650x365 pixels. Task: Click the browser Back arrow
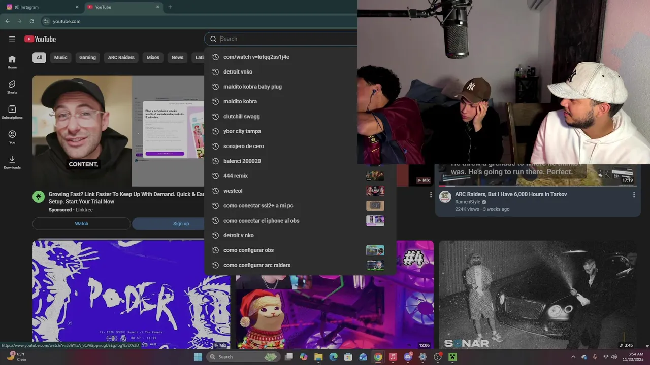[7, 21]
